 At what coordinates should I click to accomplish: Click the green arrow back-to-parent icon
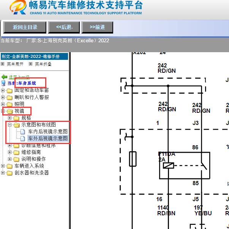point(4,77)
